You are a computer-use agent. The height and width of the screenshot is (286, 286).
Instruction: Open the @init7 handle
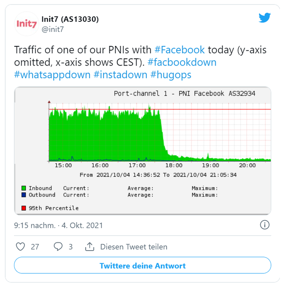click(52, 29)
